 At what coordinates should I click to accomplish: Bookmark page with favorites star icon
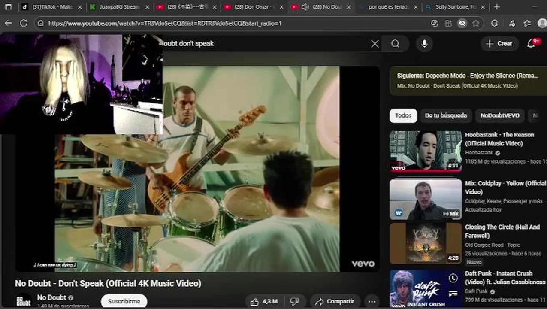475,23
